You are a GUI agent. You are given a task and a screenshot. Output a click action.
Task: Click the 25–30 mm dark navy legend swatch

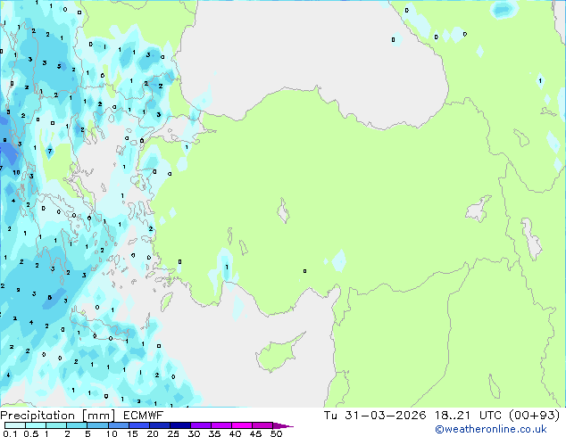(179, 425)
